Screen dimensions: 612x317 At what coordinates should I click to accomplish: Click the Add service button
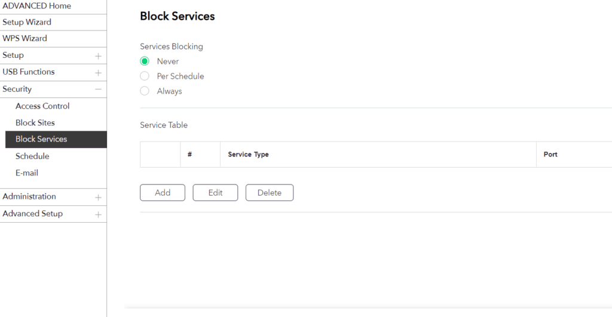[x=163, y=193]
